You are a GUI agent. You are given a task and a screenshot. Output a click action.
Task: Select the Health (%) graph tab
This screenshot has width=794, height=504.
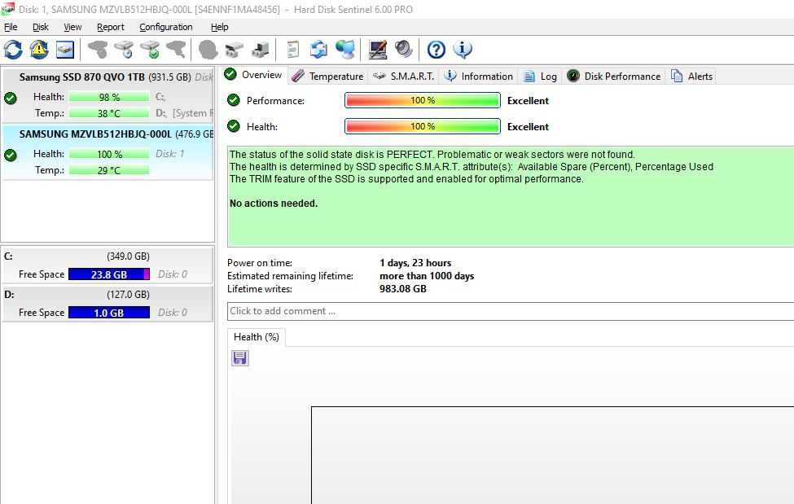click(257, 337)
